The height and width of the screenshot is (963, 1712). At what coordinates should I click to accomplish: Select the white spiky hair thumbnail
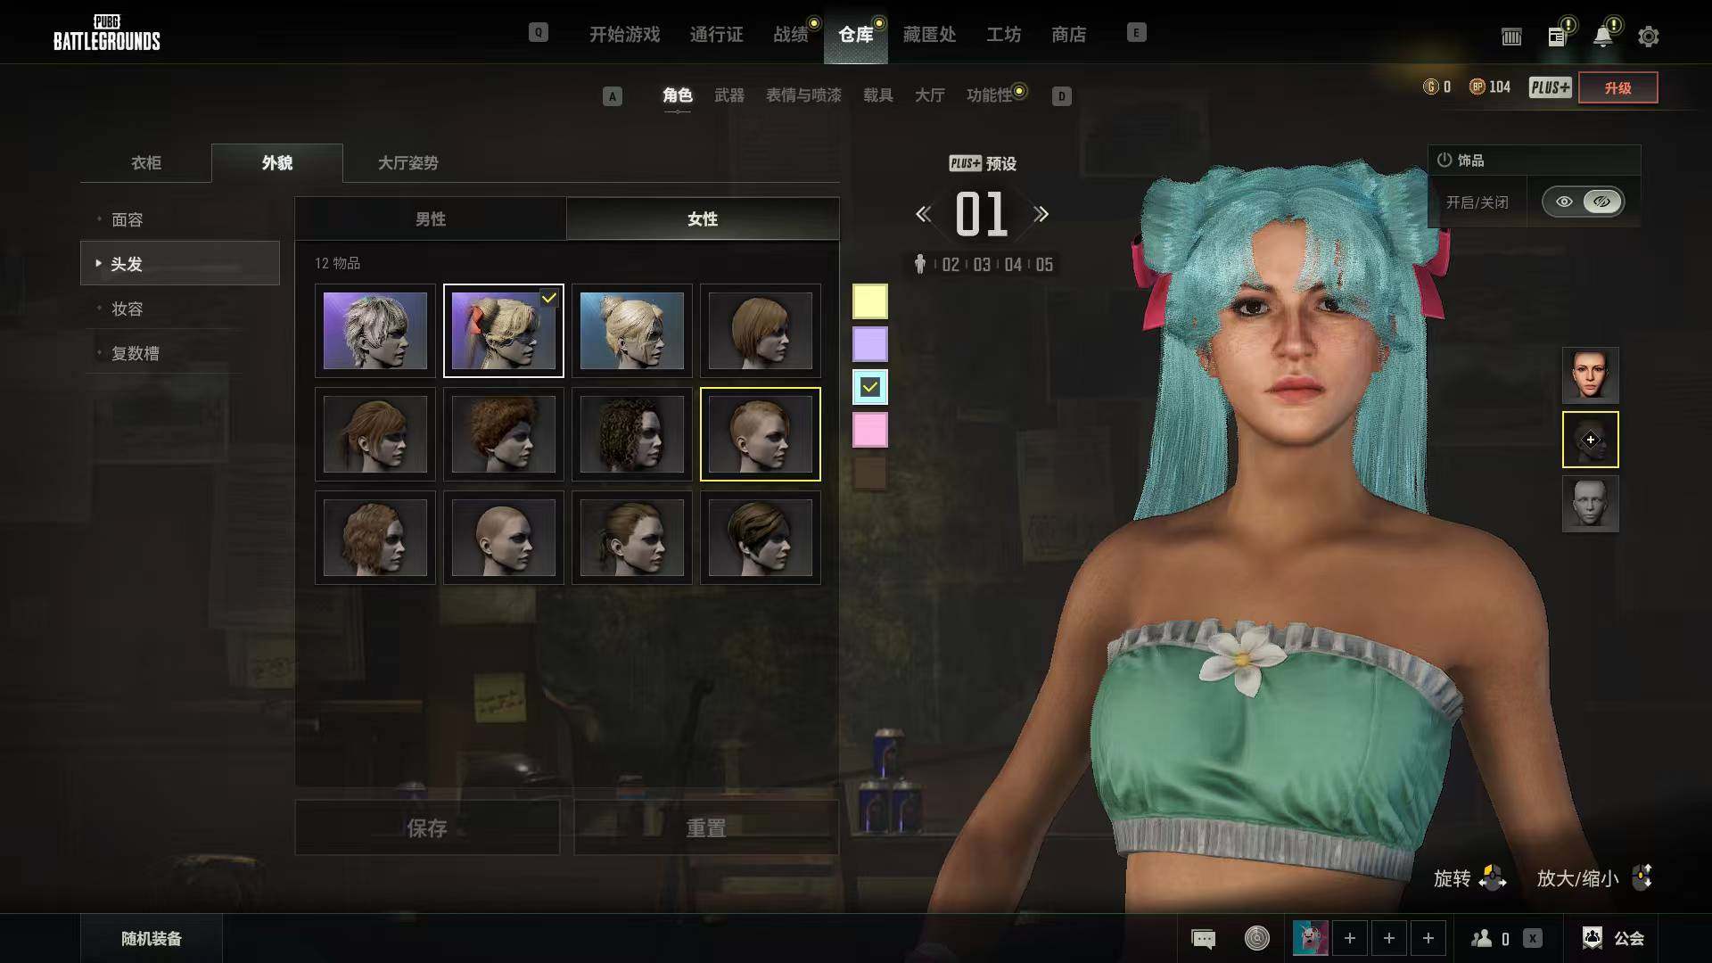374,331
